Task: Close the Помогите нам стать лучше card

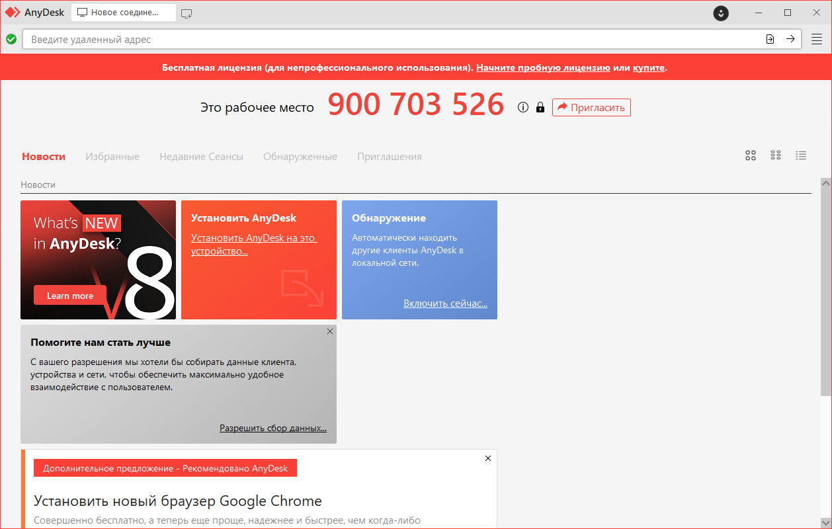Action: pos(330,331)
